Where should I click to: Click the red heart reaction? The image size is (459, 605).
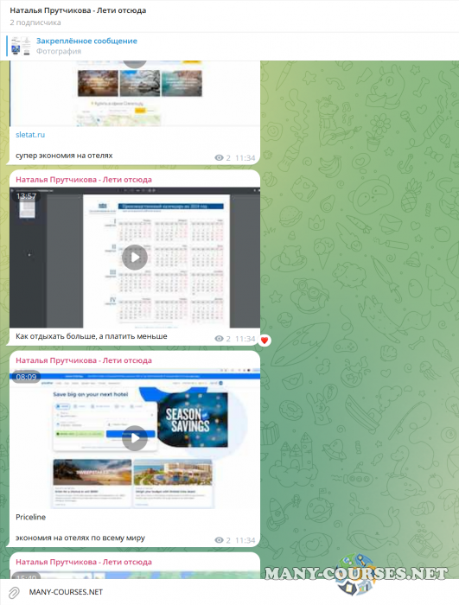click(x=265, y=341)
